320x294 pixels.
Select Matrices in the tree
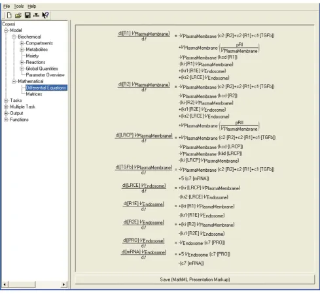pyautogui.click(x=34, y=94)
